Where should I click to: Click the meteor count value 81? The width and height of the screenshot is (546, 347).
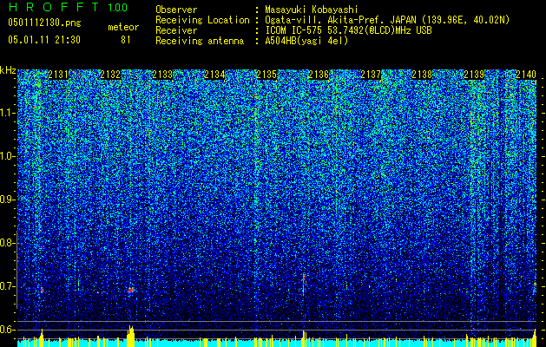tap(126, 40)
